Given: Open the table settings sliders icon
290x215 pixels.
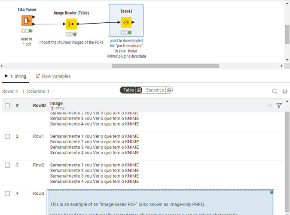Looking at the screenshot, I should click(x=285, y=92).
